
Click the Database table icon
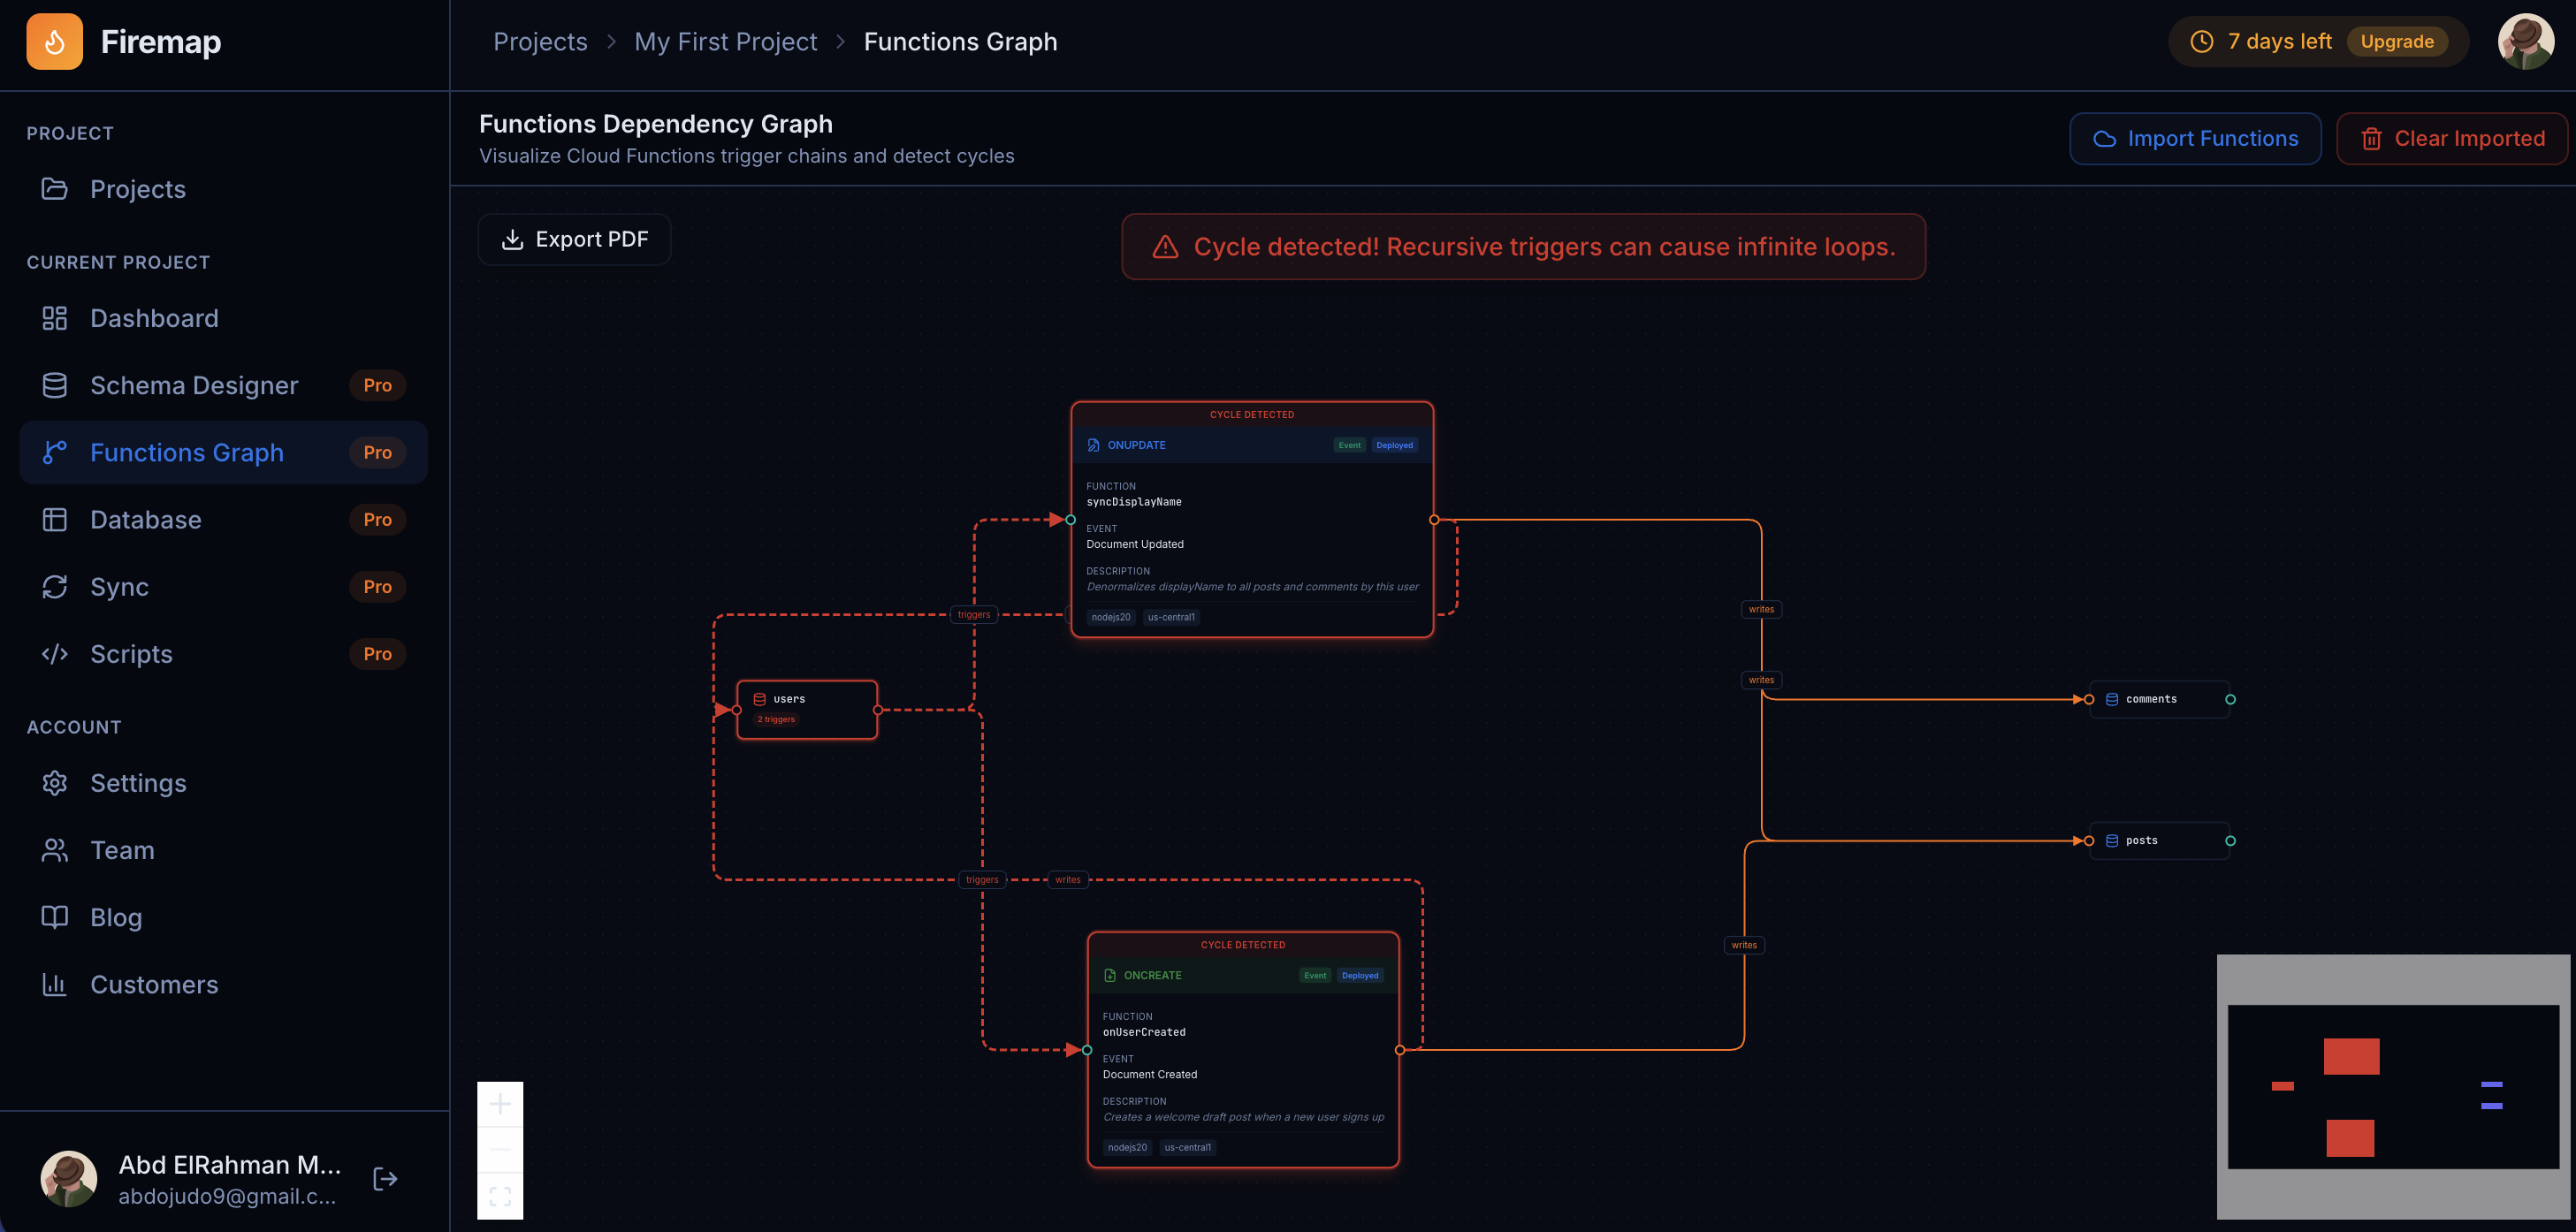[55, 519]
